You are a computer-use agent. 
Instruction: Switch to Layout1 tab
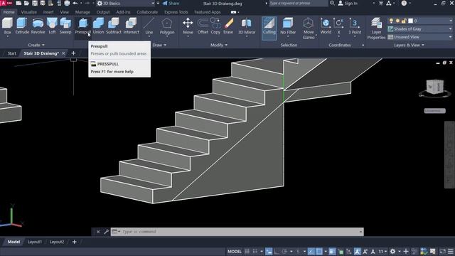click(35, 242)
